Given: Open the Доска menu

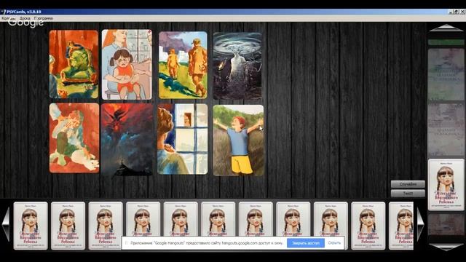Looking at the screenshot, I should 25,18.
